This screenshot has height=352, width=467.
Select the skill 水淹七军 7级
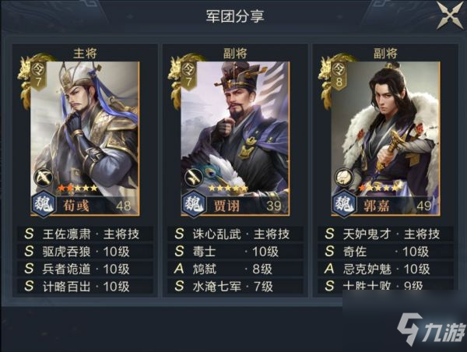pos(236,287)
